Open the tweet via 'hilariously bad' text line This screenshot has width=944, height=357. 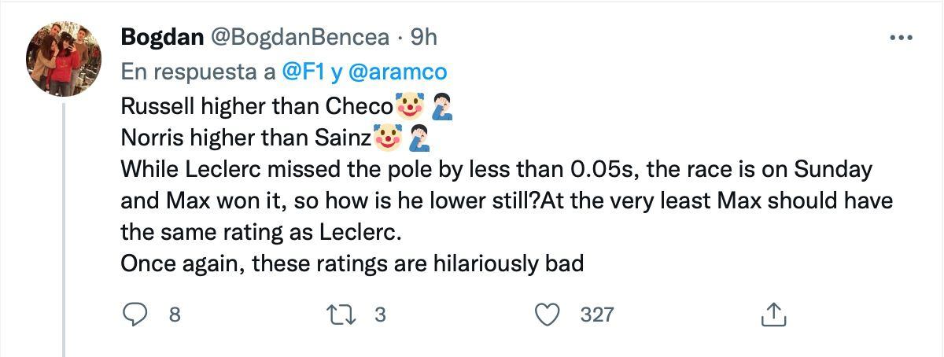(x=352, y=264)
